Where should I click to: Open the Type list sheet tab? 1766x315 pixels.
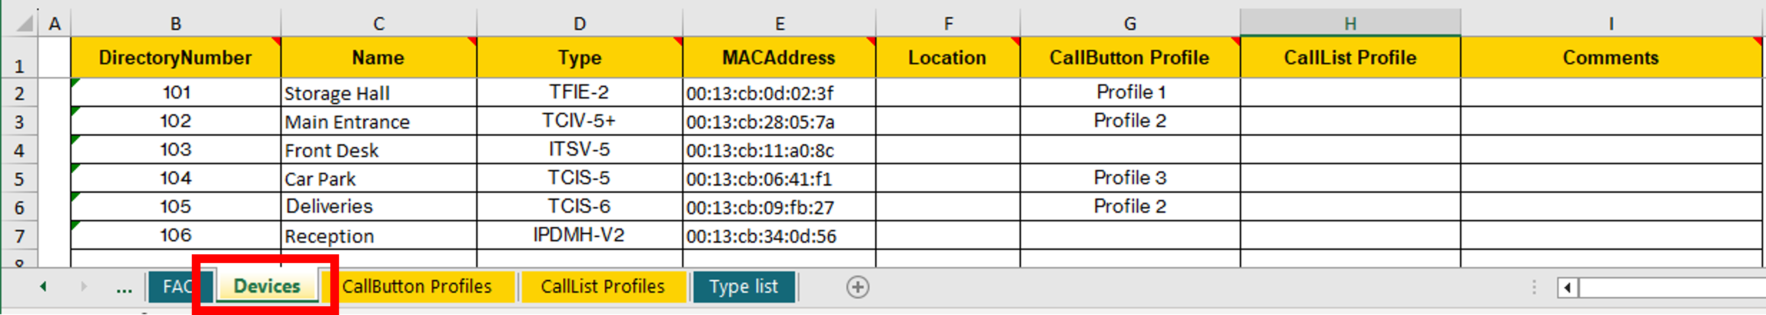point(743,286)
